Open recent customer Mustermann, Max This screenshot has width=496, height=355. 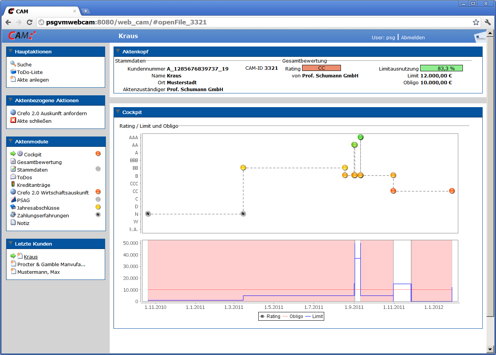(38, 272)
